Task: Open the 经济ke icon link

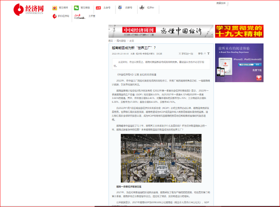Action: pos(142,8)
